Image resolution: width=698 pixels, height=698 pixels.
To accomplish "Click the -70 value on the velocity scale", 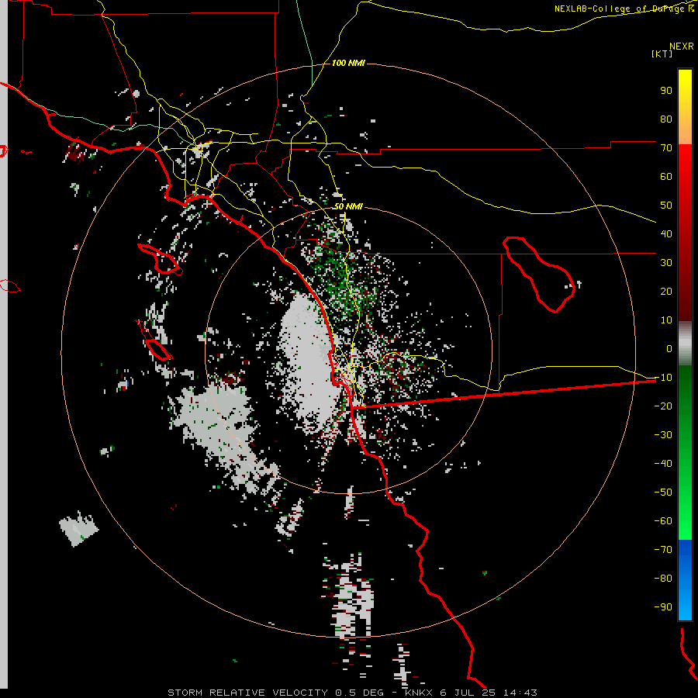I will (663, 550).
